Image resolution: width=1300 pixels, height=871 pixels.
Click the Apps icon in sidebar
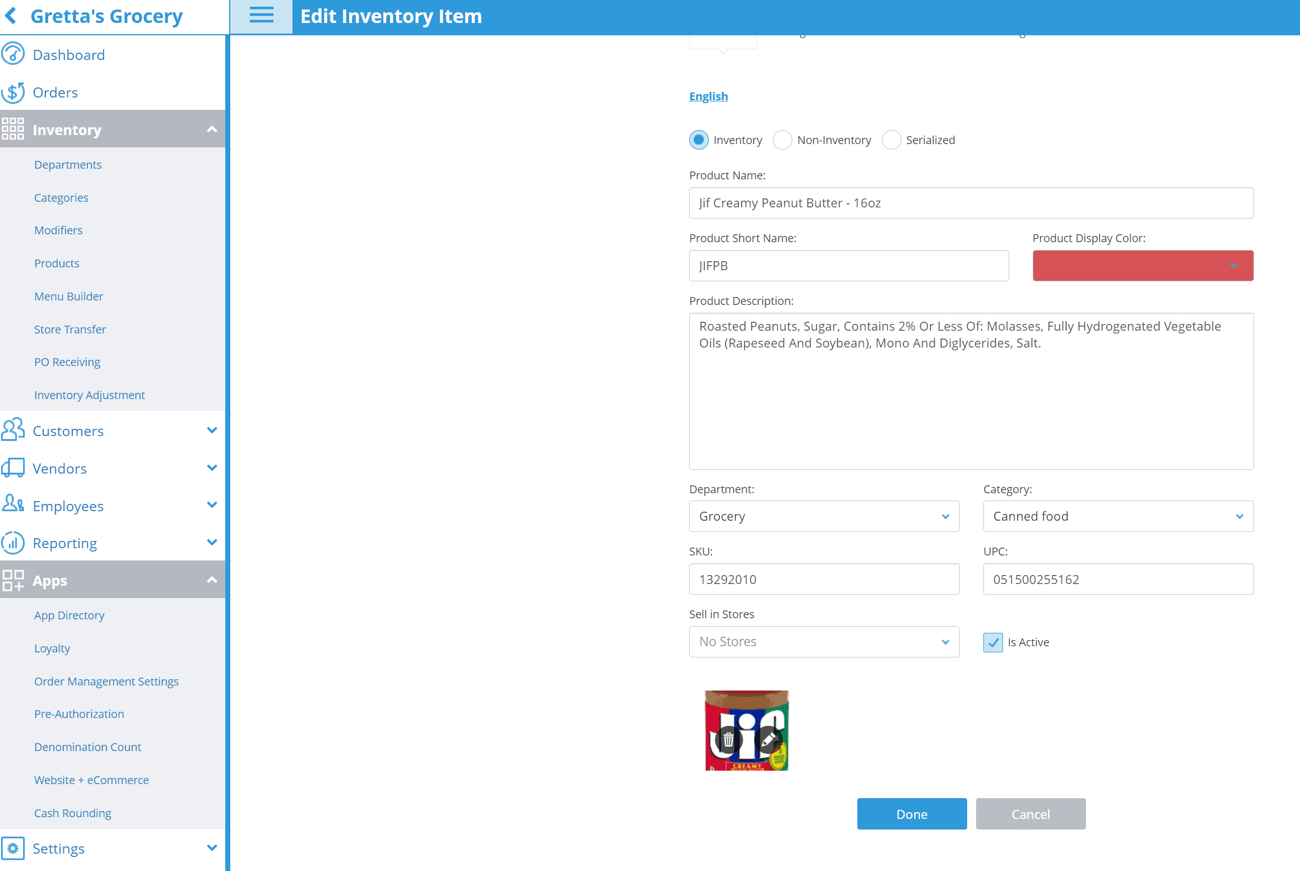(13, 580)
